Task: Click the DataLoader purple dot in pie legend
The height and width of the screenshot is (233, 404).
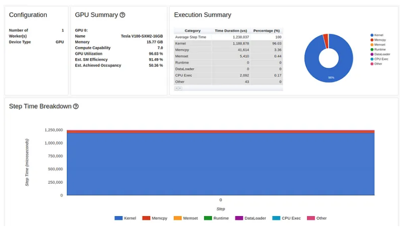Action: tap(372, 55)
